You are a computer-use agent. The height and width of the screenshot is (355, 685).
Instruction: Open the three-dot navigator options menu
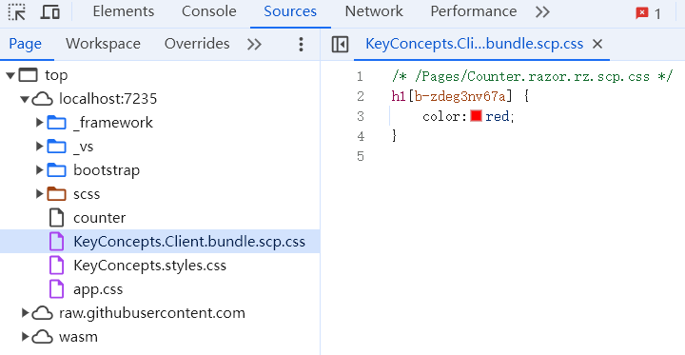click(301, 44)
